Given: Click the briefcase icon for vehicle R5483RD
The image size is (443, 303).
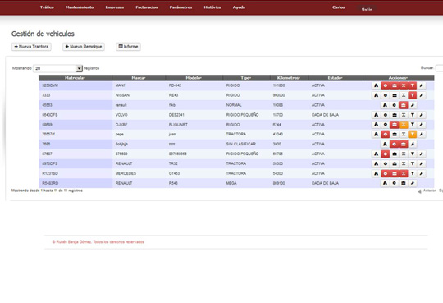Looking at the screenshot, I should click(x=404, y=183).
